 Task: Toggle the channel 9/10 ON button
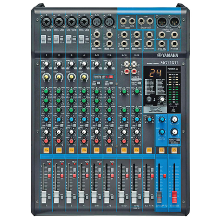[124, 150]
